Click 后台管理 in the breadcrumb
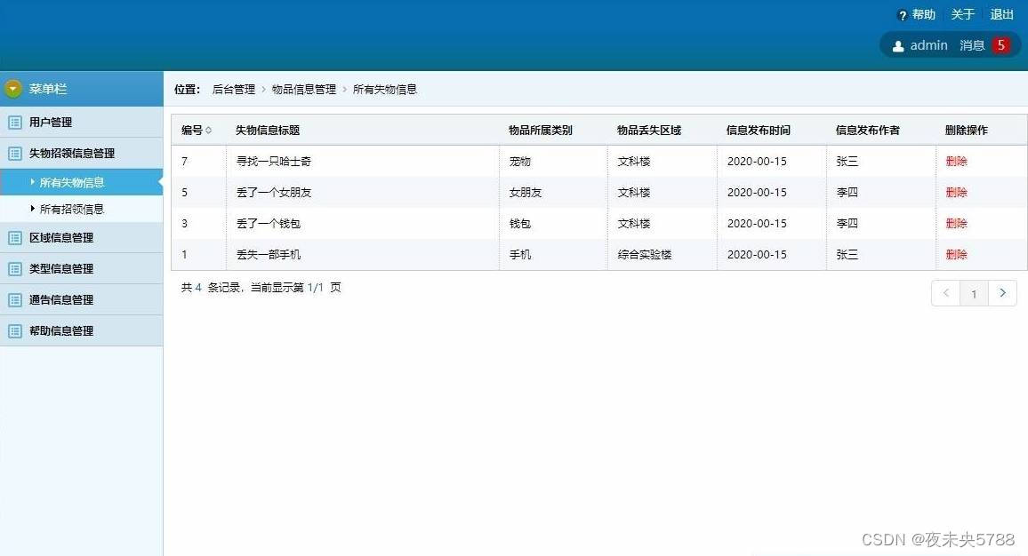1028x556 pixels. click(x=233, y=90)
